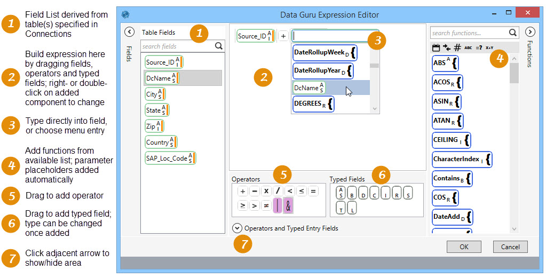546x278 pixels.
Task: Pick the not-equal operator
Action: tap(266, 205)
